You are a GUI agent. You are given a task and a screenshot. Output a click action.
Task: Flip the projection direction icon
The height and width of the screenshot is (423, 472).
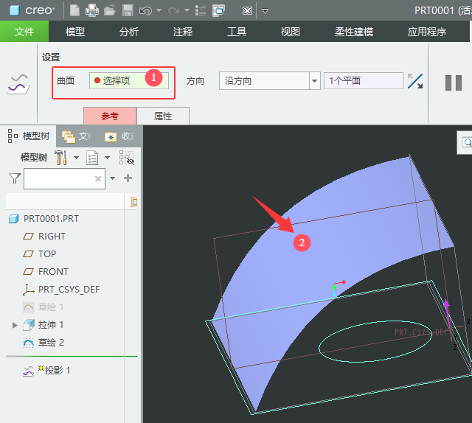[415, 81]
